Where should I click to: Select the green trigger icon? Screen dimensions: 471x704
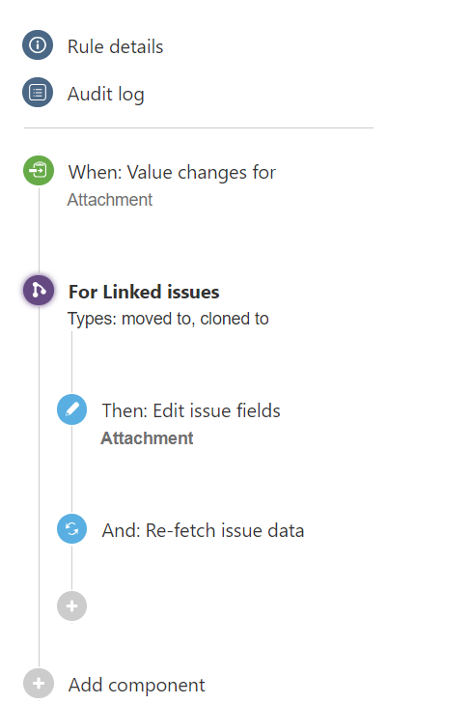(x=39, y=171)
